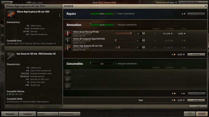Enable Resupply automatically for Ammunition

pyautogui.click(x=116, y=25)
